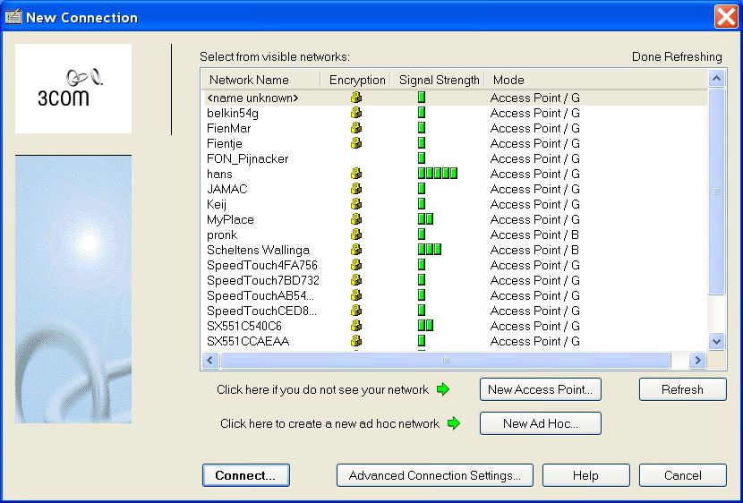The image size is (743, 503).
Task: Click the lock icon for JAMAC
Action: pos(356,189)
